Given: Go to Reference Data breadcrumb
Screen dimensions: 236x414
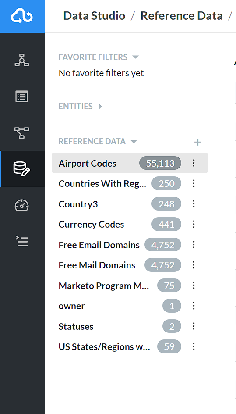Looking at the screenshot, I should [182, 16].
